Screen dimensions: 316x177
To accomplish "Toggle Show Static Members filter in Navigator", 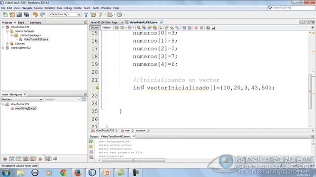I will pos(19,159).
